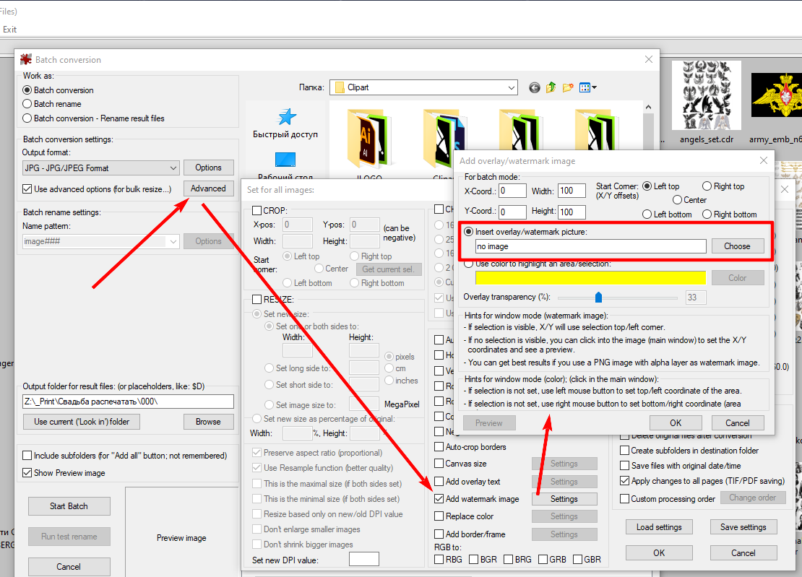Click Choose to pick watermark image
The image size is (802, 577).
[737, 246]
